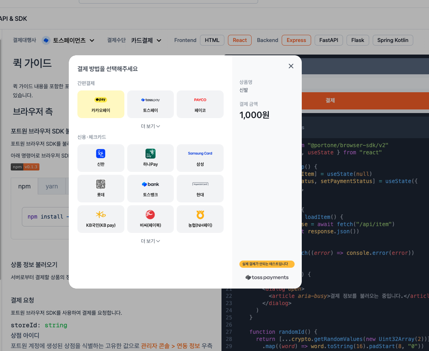Choose Hyundai Card option
This screenshot has height=351, width=429.
pyautogui.click(x=200, y=188)
